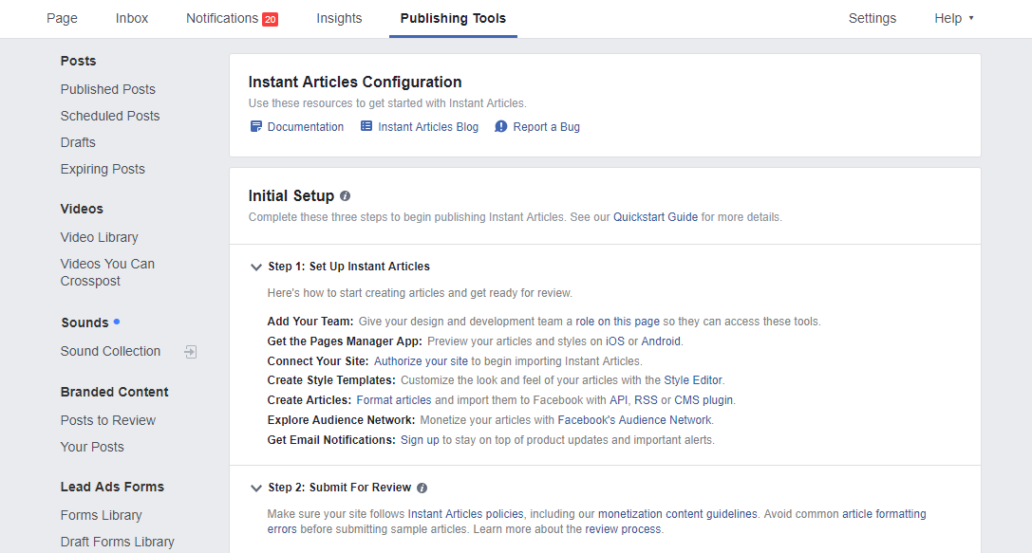Click the RSS link
Screen dimensions: 1032x553
tap(646, 399)
